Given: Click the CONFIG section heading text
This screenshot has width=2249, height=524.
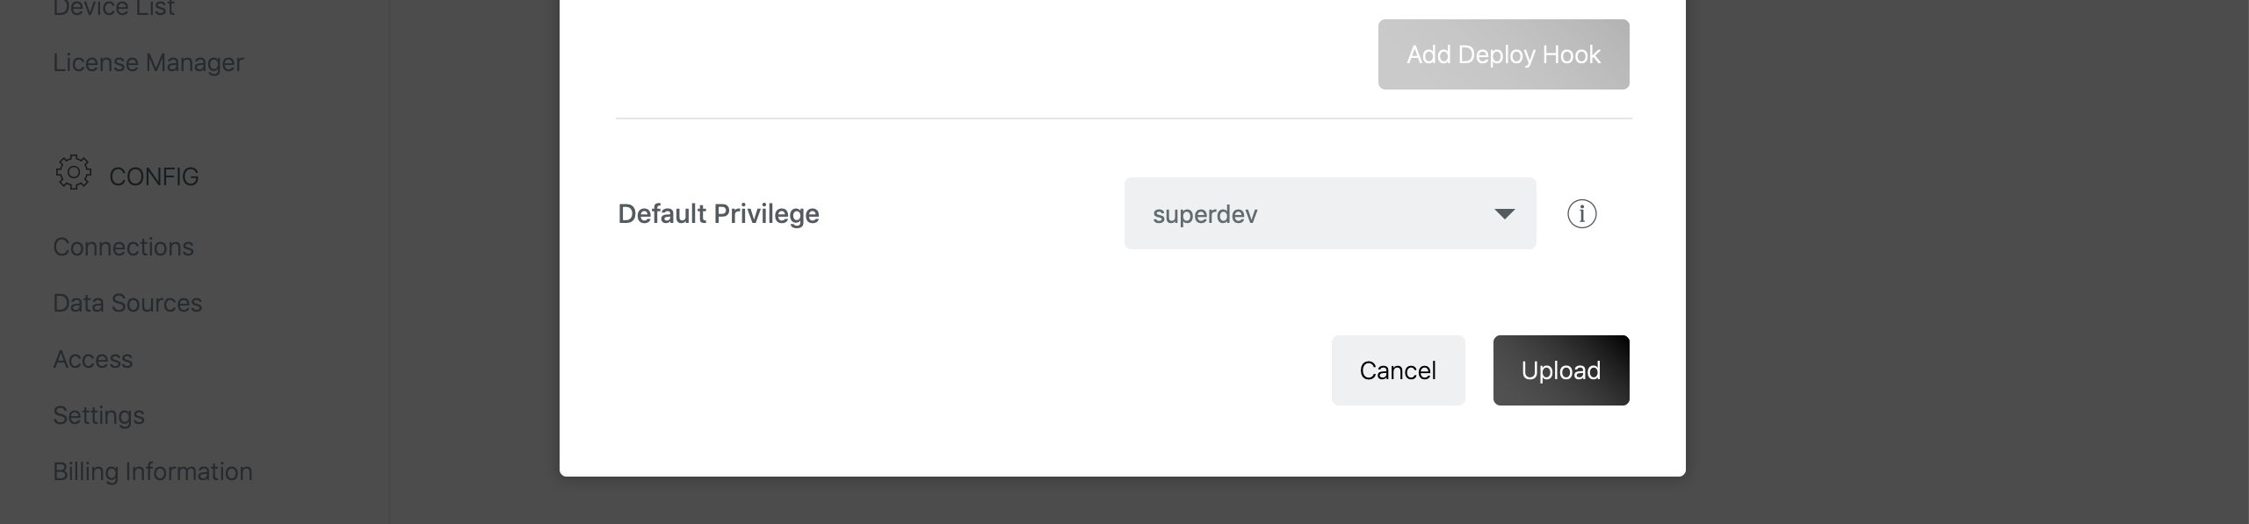Looking at the screenshot, I should tap(154, 176).
